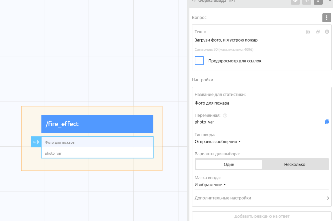Move the form down with header arrow

point(295,1)
